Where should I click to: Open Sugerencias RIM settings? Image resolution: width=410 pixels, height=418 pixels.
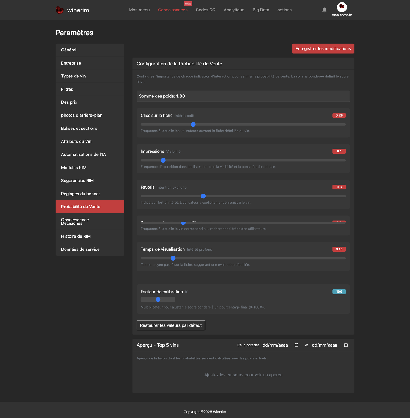click(x=90, y=181)
